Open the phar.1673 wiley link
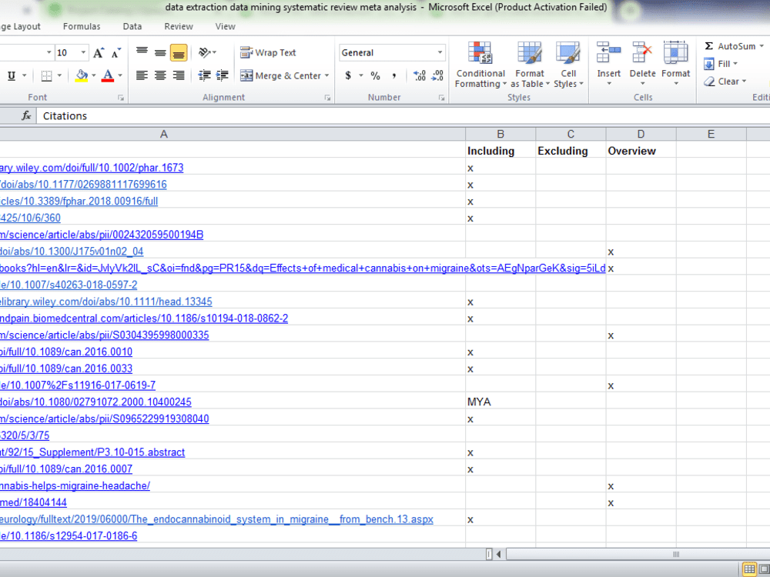 point(92,168)
